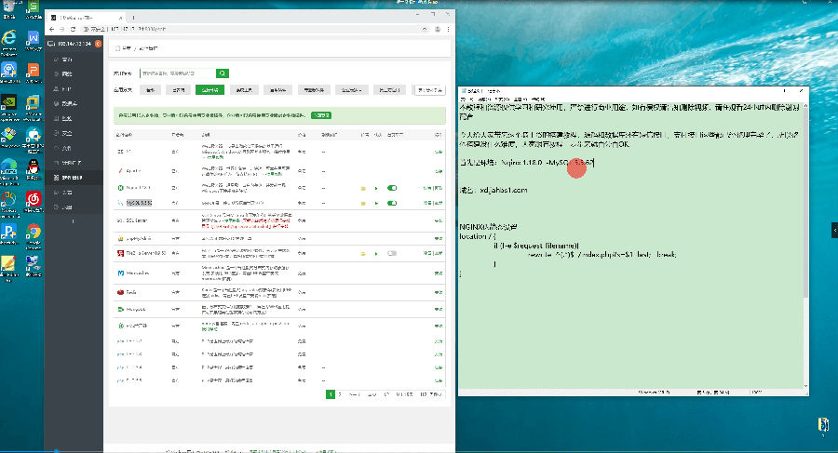Click the xd.jiahost.com line in Notepad
The width and height of the screenshot is (838, 453).
[493, 190]
